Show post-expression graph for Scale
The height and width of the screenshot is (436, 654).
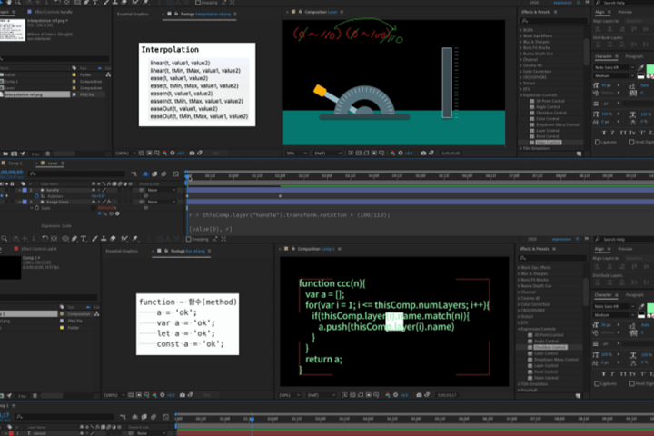[105, 213]
